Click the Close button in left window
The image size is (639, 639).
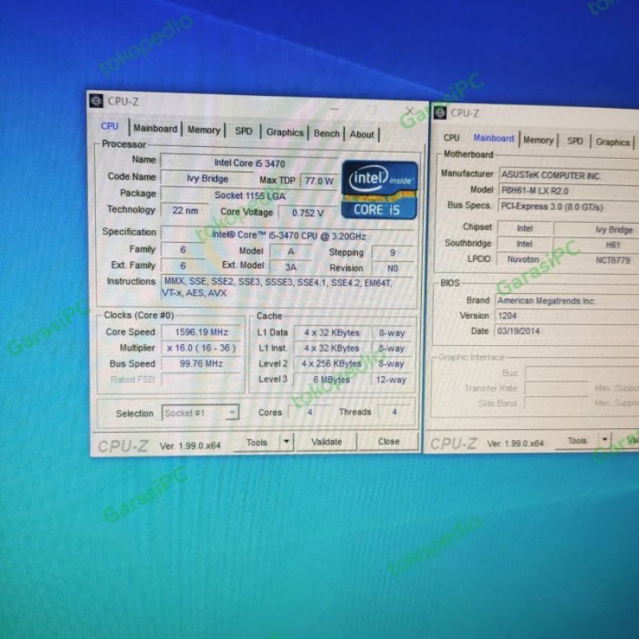pyautogui.click(x=389, y=442)
